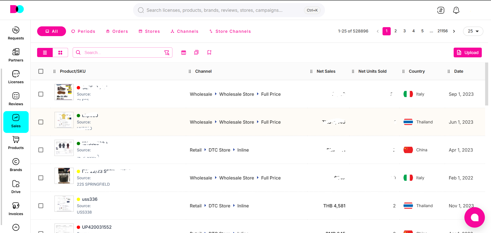Viewport: 491px width, 233px height.
Task: Check the Thailand Jun 1, 2023 row
Action: tap(41, 122)
